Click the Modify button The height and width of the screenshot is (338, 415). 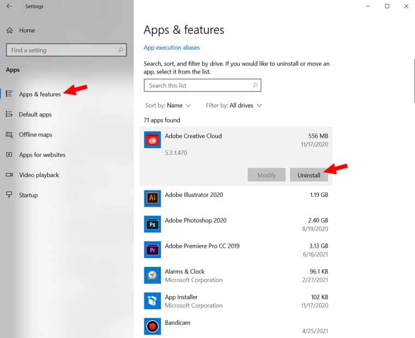point(266,175)
